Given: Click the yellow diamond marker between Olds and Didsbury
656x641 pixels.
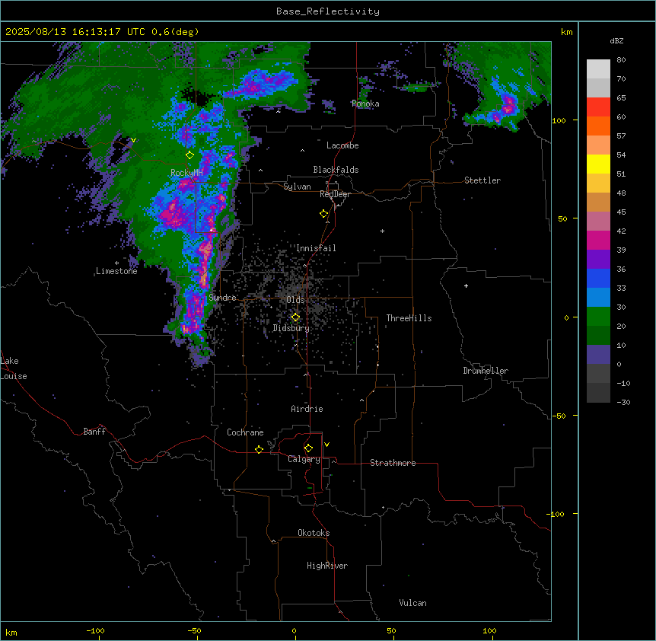Looking at the screenshot, I should click(295, 317).
